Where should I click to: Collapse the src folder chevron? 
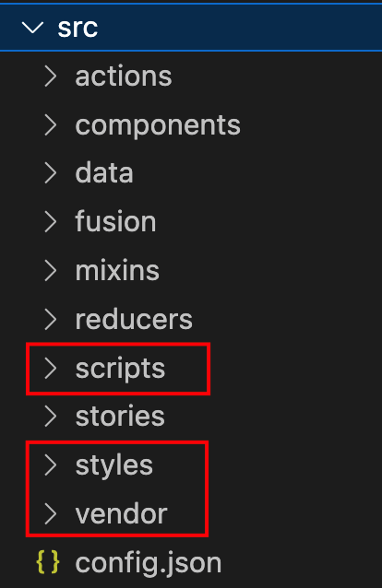point(32,28)
